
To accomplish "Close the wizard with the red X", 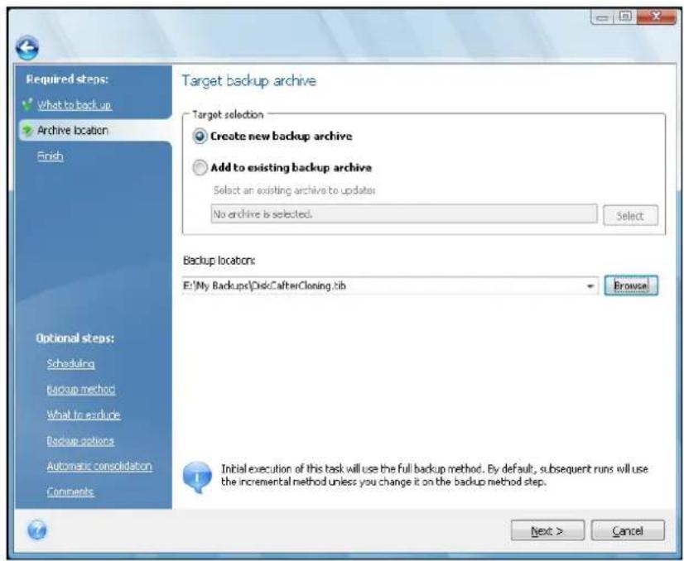I will click(x=656, y=17).
